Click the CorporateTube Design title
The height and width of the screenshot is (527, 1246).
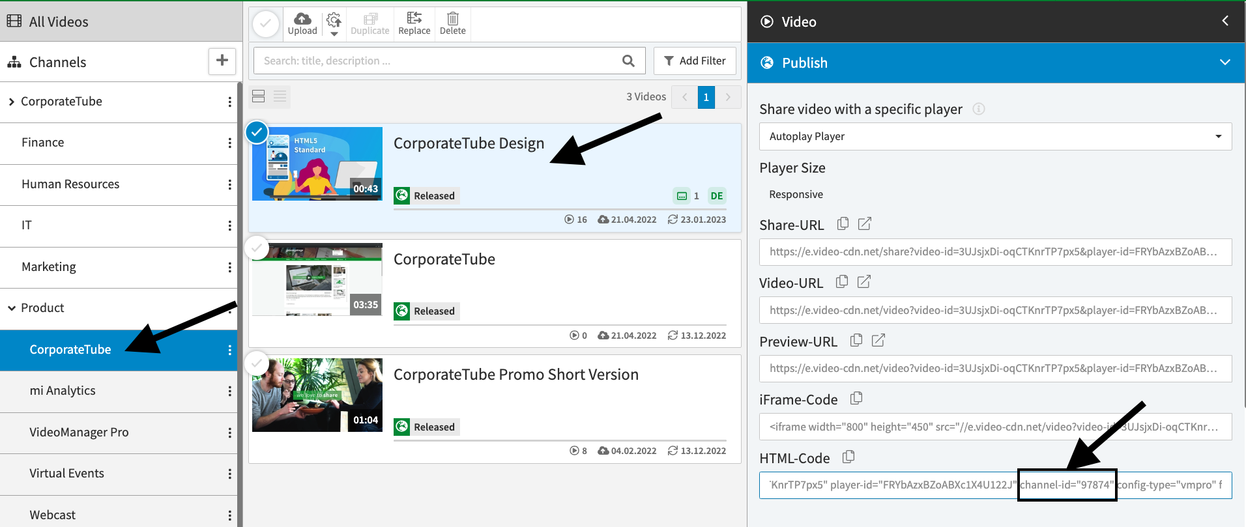point(469,143)
